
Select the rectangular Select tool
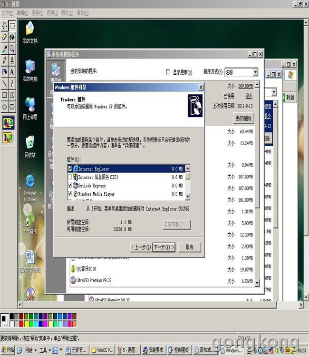(x=12, y=25)
